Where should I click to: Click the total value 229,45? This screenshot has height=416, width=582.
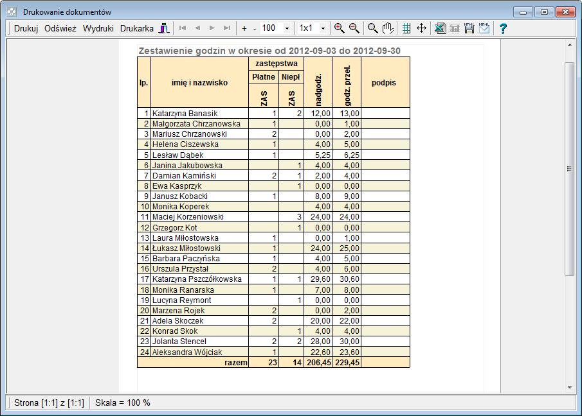347,363
